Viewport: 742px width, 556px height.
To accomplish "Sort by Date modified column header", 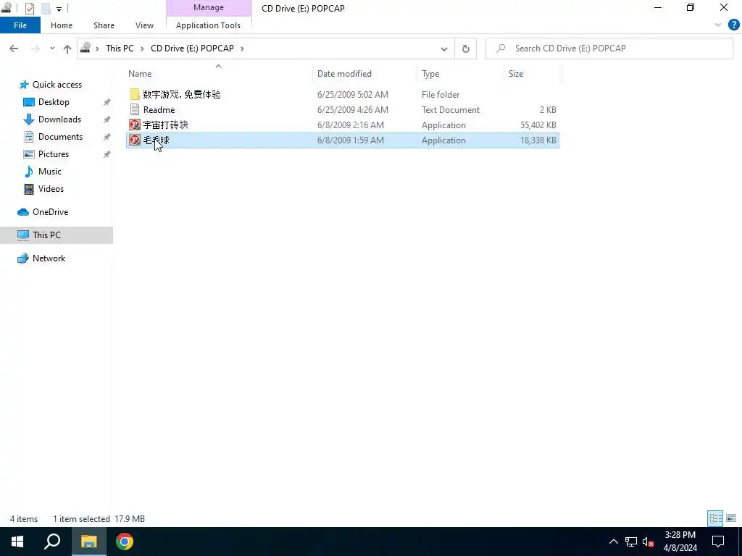I will coord(365,74).
